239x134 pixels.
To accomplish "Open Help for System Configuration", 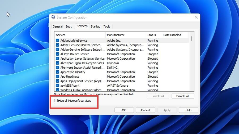I will pyautogui.click(x=188, y=110).
